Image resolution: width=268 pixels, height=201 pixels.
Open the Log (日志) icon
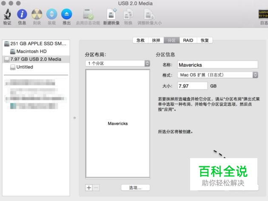(263, 14)
